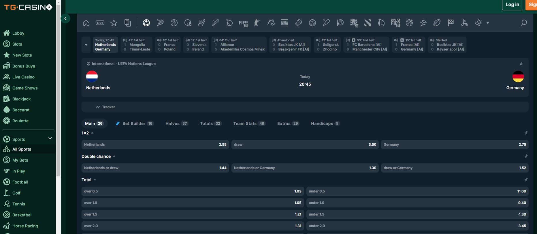Select the ice hockey sport icon
The height and width of the screenshot is (234, 537).
[202, 23]
